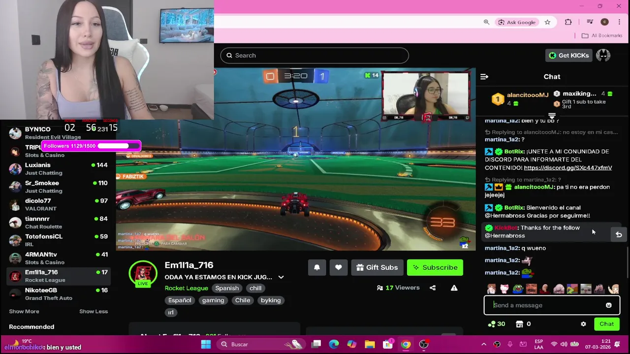Click Get KICKs button
The width and height of the screenshot is (630, 354).
pyautogui.click(x=568, y=56)
